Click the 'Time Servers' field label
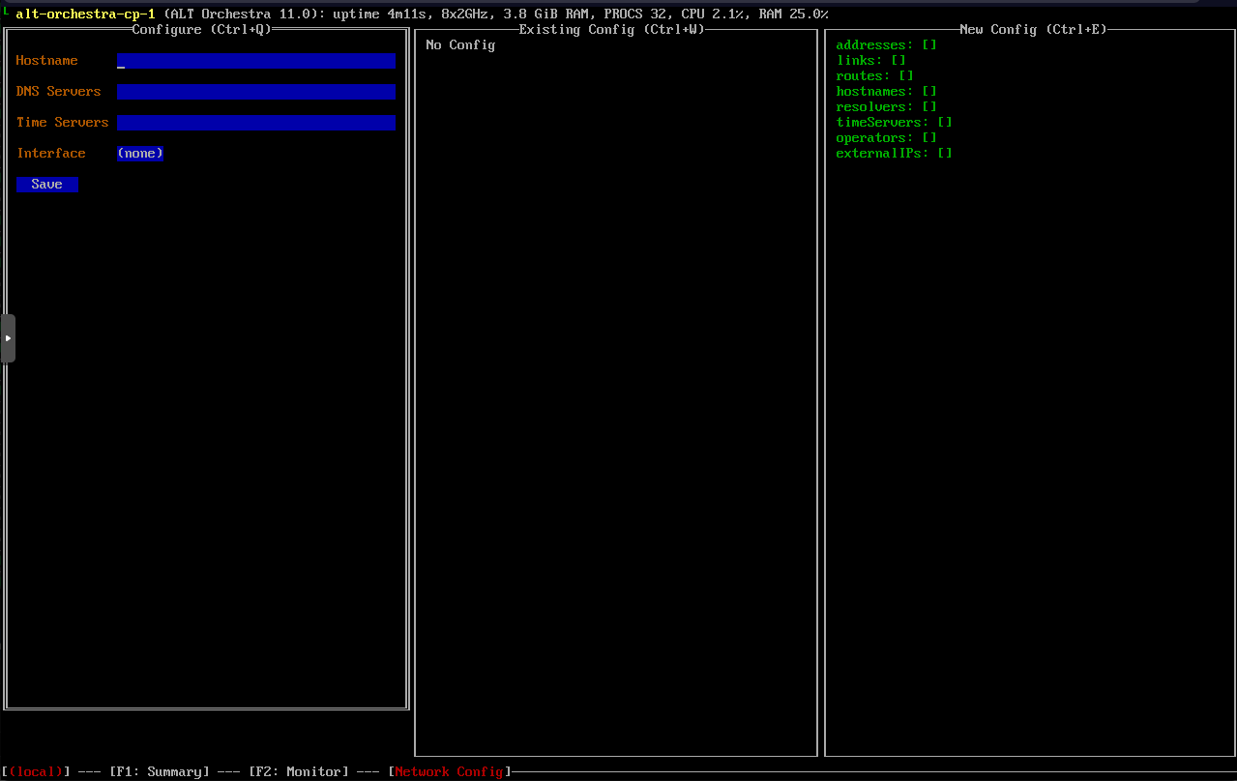Screen dimensions: 1237x781 (62, 123)
